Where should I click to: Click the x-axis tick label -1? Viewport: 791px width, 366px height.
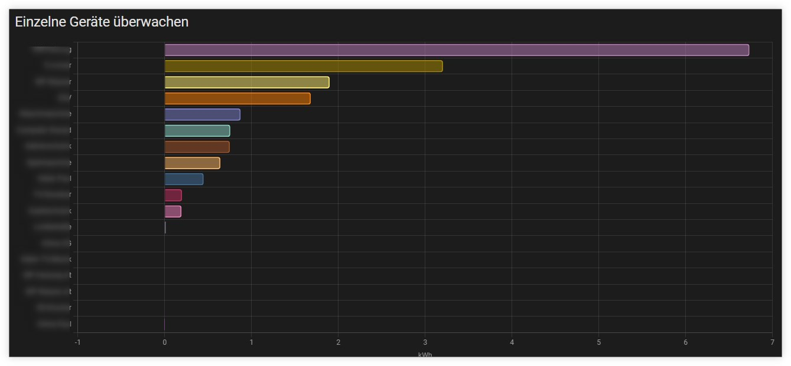point(77,342)
